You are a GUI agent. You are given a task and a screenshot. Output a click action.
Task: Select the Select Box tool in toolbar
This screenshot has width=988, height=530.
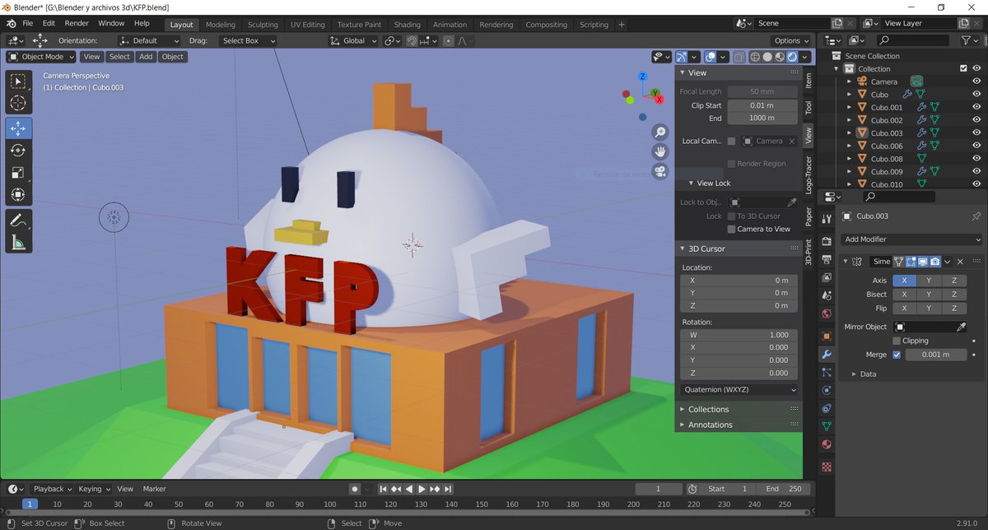pos(19,81)
